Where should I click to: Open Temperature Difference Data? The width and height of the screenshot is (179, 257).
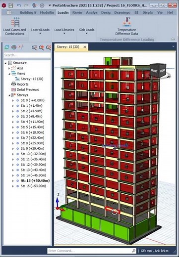tap(126, 26)
